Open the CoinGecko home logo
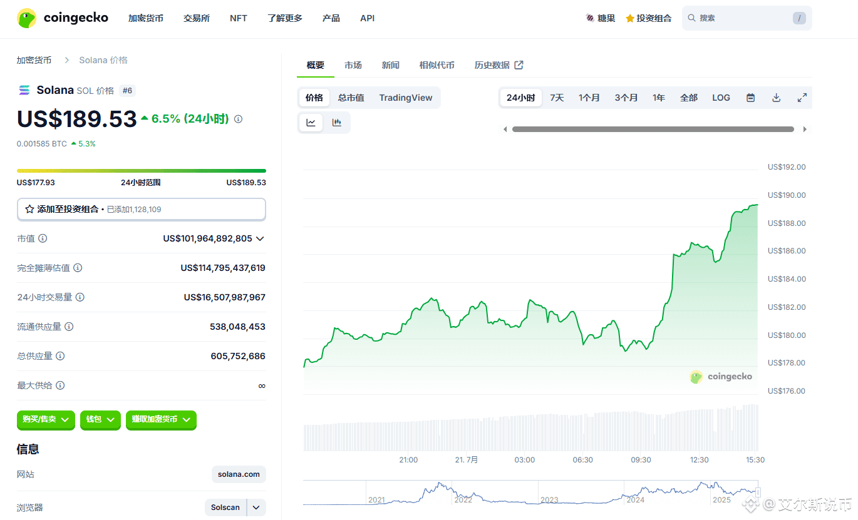Image resolution: width=858 pixels, height=520 pixels. pos(63,18)
